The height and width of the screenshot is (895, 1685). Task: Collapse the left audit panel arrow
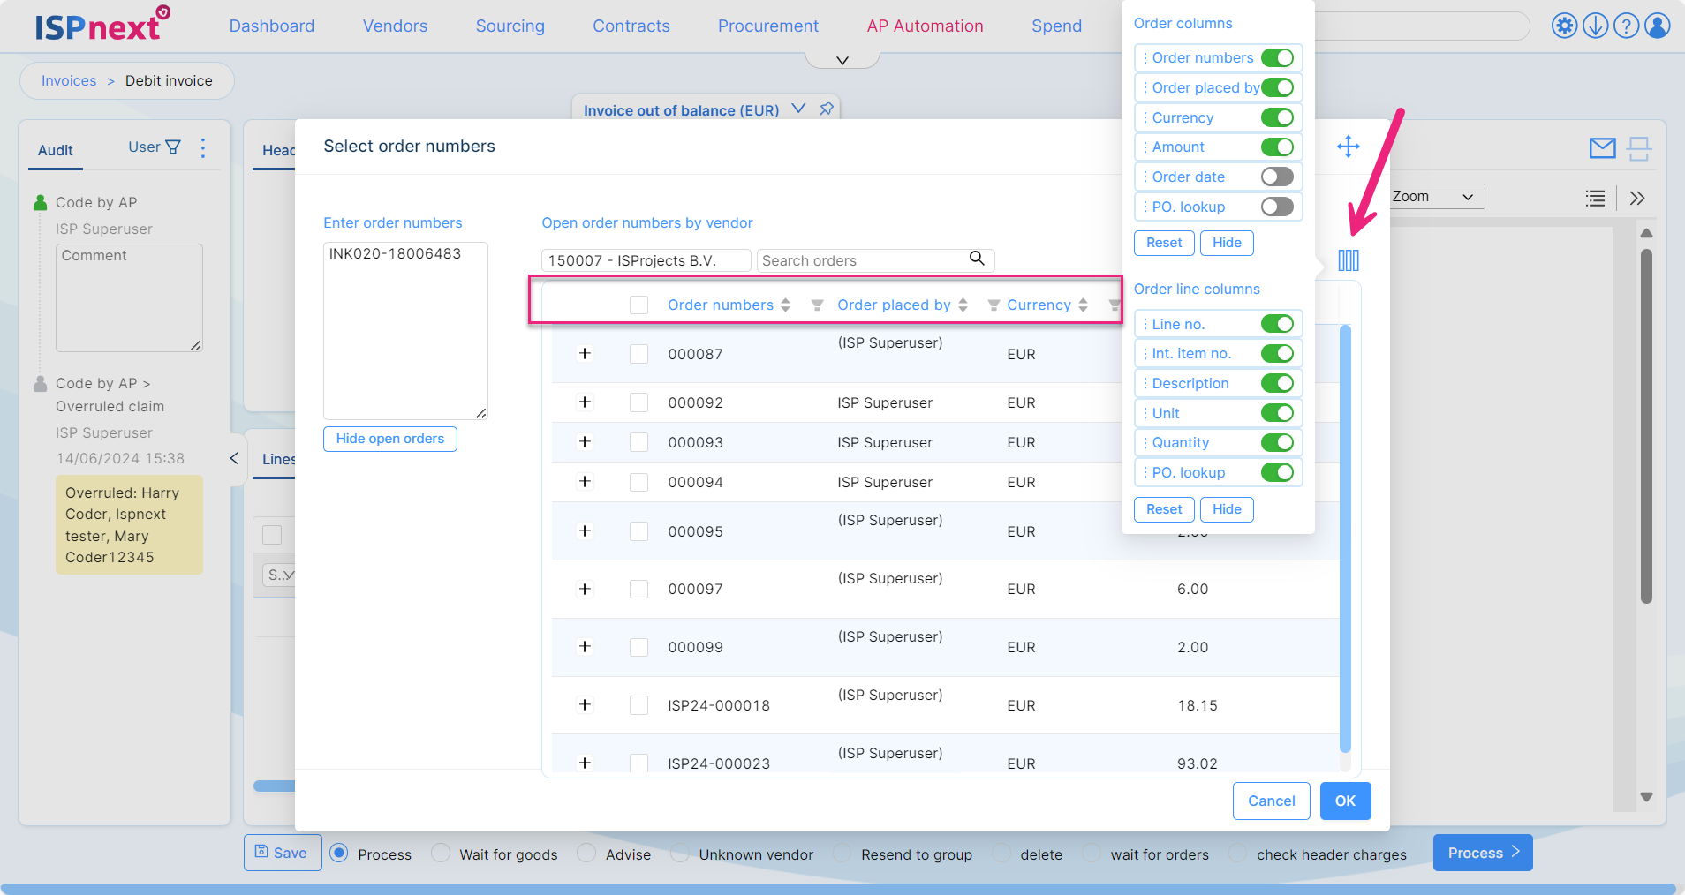[234, 458]
